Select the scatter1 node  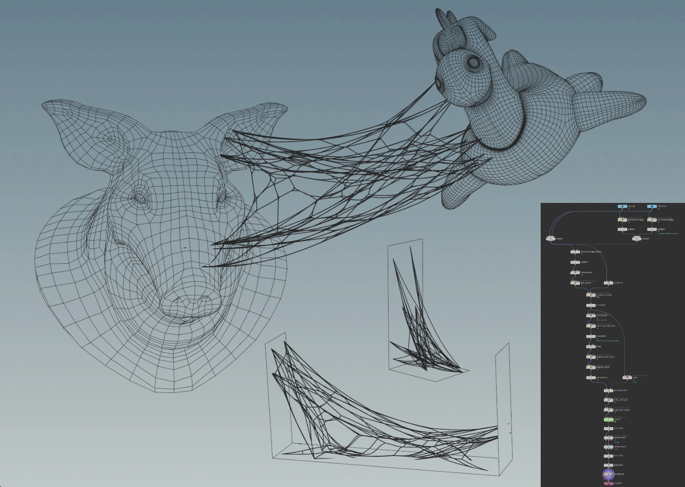(622, 229)
